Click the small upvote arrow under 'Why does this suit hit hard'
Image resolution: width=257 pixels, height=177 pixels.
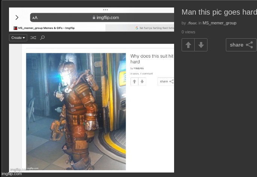(134, 81)
